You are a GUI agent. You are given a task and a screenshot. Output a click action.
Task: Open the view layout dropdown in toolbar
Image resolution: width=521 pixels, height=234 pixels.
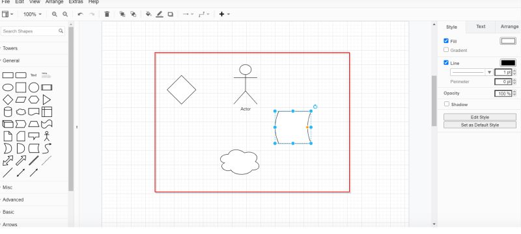(8, 14)
